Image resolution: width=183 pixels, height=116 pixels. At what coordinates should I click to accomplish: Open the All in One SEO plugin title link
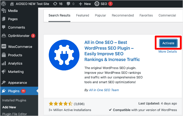pos(112,51)
